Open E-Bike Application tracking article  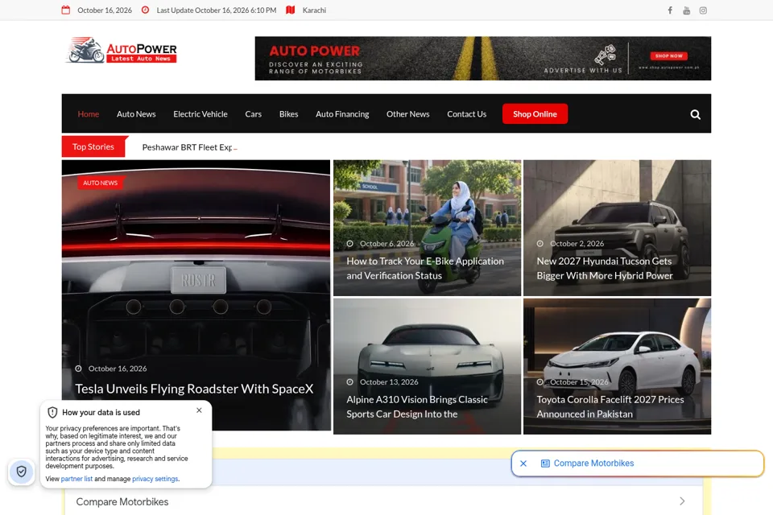tap(425, 268)
